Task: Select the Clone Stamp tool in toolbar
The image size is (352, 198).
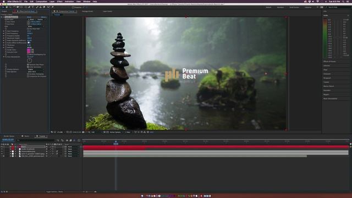Action: coord(41,7)
